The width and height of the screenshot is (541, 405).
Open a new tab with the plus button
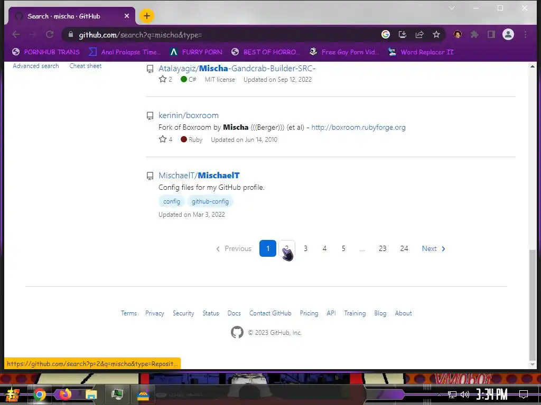[147, 16]
